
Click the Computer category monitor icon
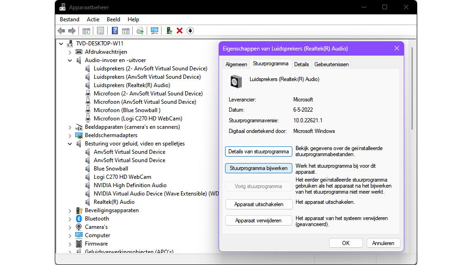point(79,235)
